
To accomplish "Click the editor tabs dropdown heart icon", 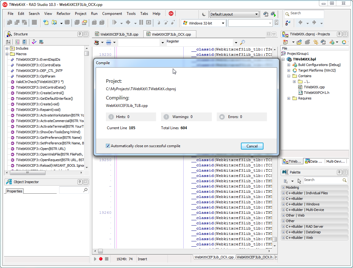I will coord(274,34).
